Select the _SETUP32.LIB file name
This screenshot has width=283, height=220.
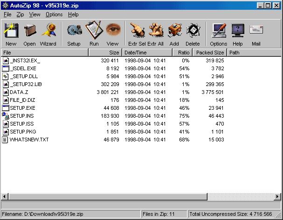point(26,85)
